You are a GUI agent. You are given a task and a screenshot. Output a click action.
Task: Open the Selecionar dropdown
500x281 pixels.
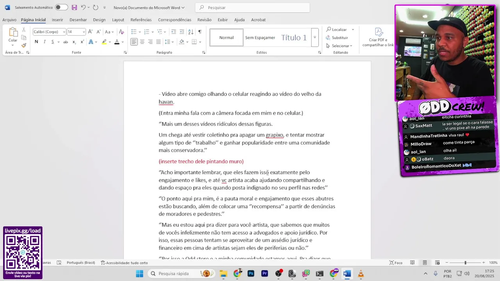339,46
